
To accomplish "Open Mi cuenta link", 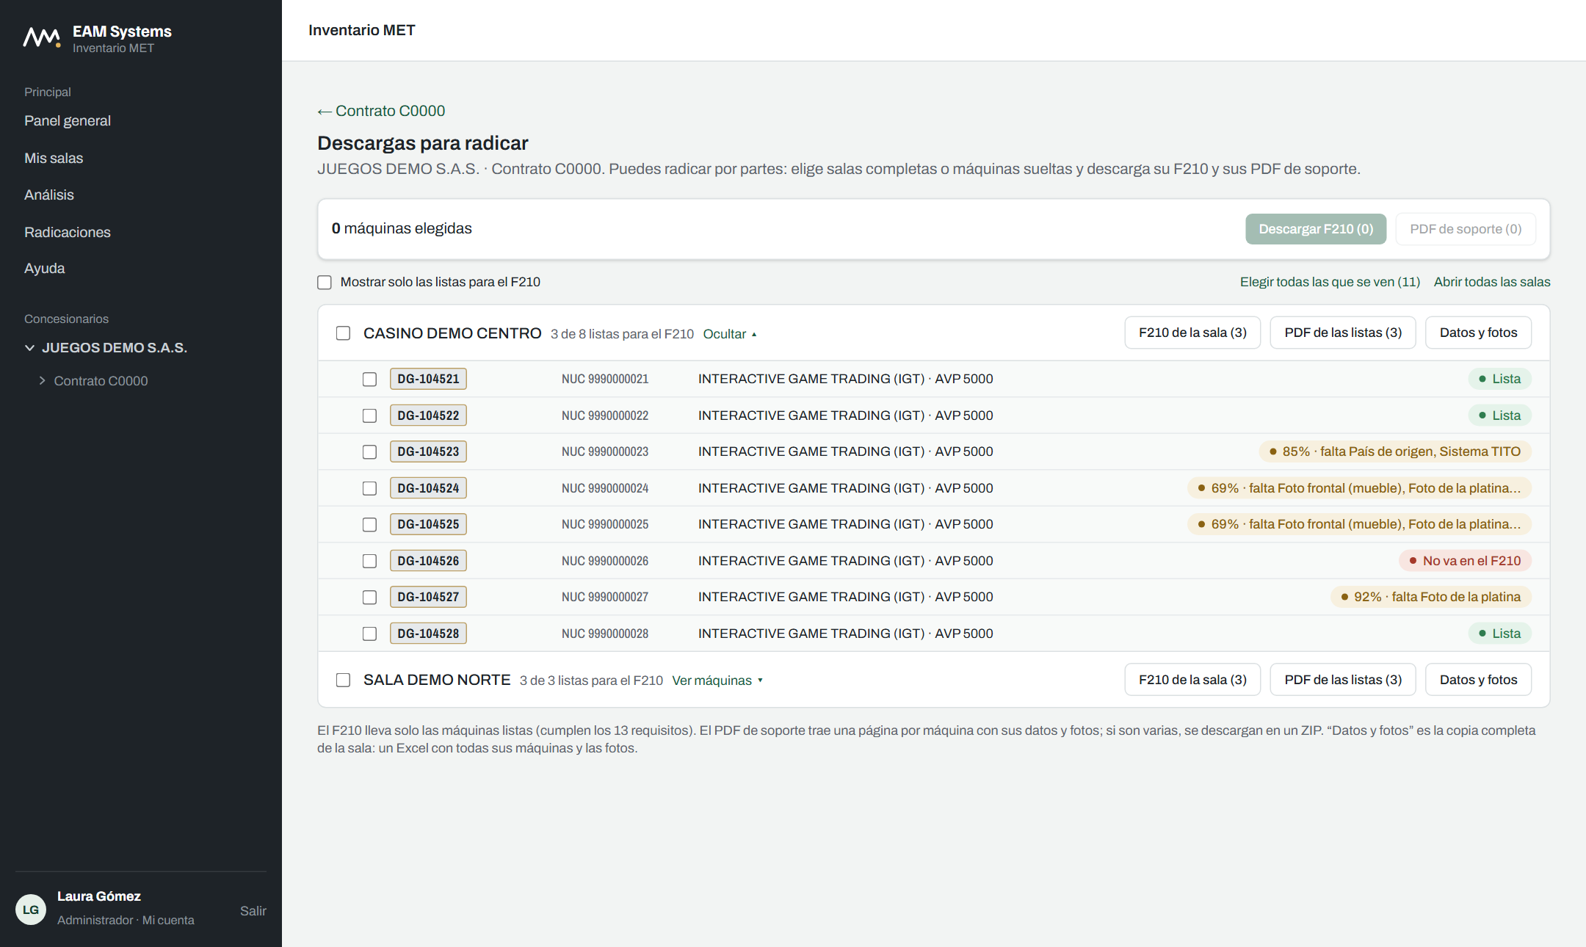I will click(168, 920).
